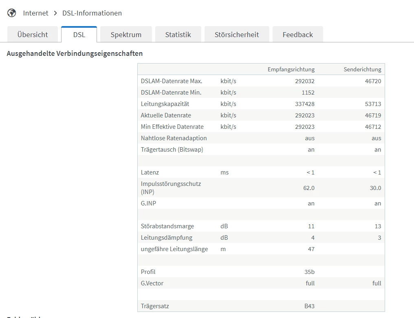Click the Senderichtung column header
Image resolution: width=414 pixels, height=318 pixels.
tap(362, 69)
